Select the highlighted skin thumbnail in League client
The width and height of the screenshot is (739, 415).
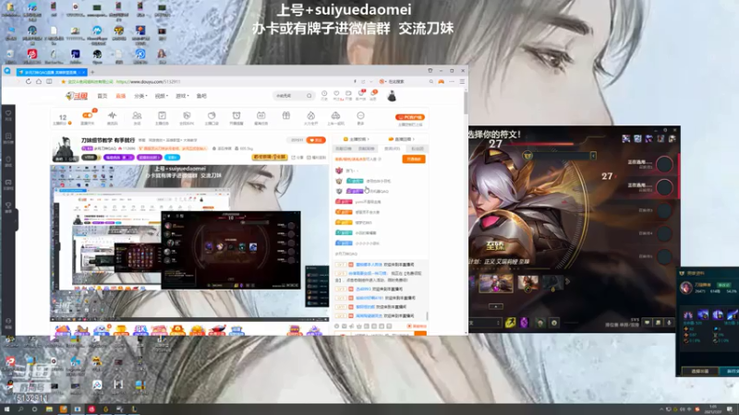[496, 283]
